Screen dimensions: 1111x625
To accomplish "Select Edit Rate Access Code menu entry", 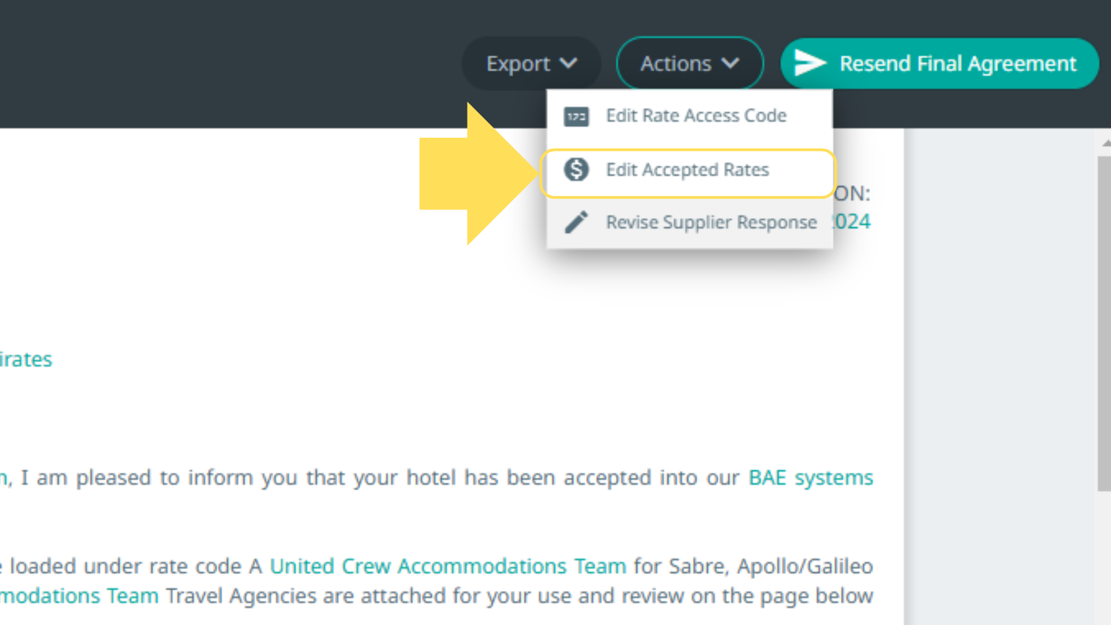I will [x=696, y=116].
